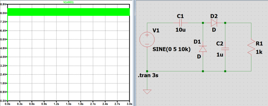Click the 8.0V vertical axis label
Image resolution: width=268 pixels, height=106 pixels.
tap(3, 13)
